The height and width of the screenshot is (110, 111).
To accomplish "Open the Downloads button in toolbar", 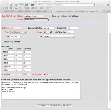I will pyautogui.click(x=108, y=5).
